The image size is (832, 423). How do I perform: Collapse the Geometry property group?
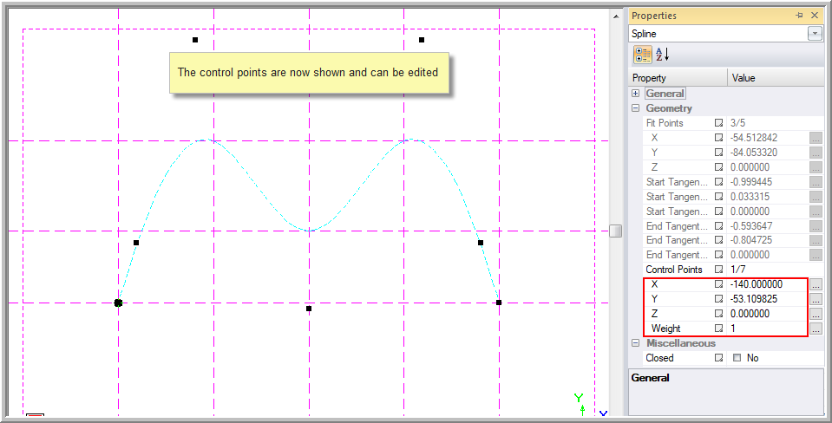pos(636,108)
